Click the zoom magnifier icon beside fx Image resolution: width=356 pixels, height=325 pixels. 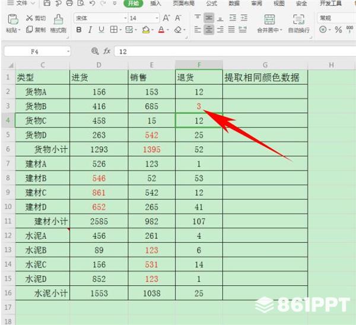tap(95, 51)
